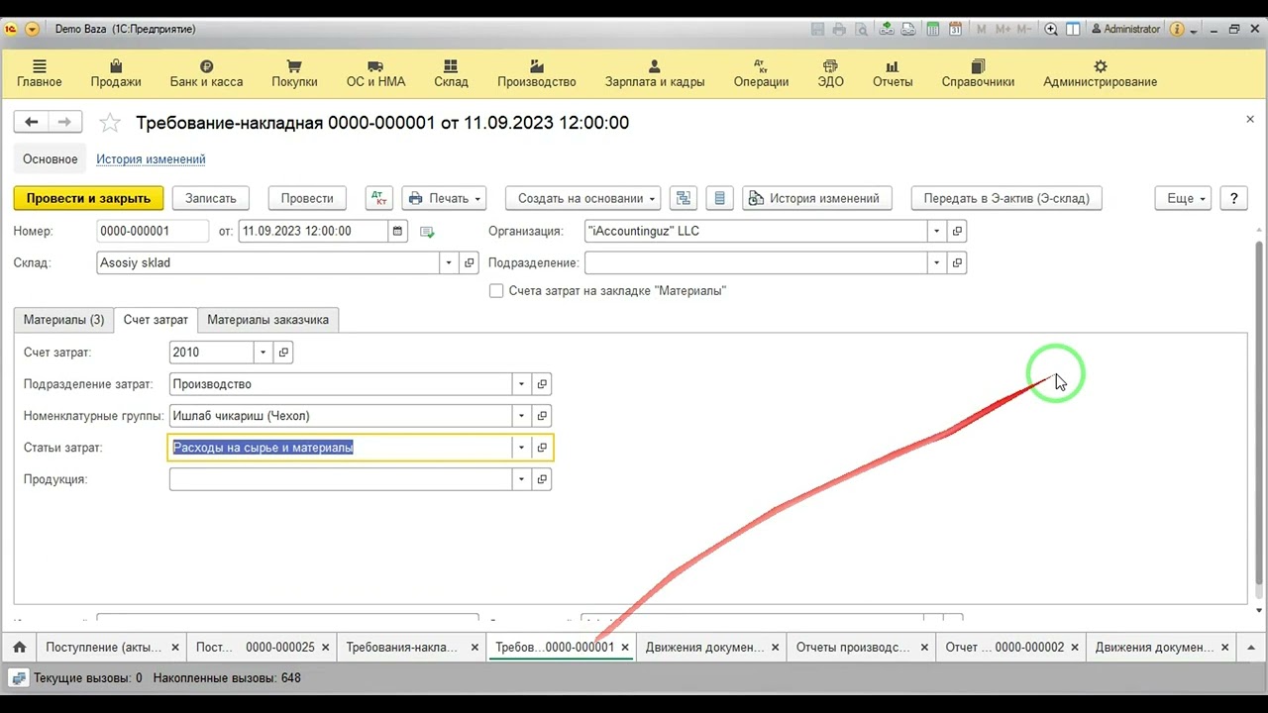Click the forward navigation arrow
1268x713 pixels.
[64, 122]
